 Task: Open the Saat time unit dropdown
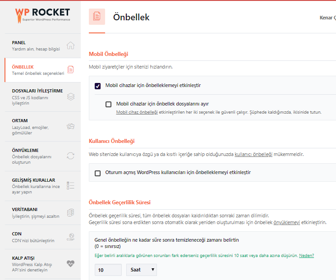(x=142, y=270)
